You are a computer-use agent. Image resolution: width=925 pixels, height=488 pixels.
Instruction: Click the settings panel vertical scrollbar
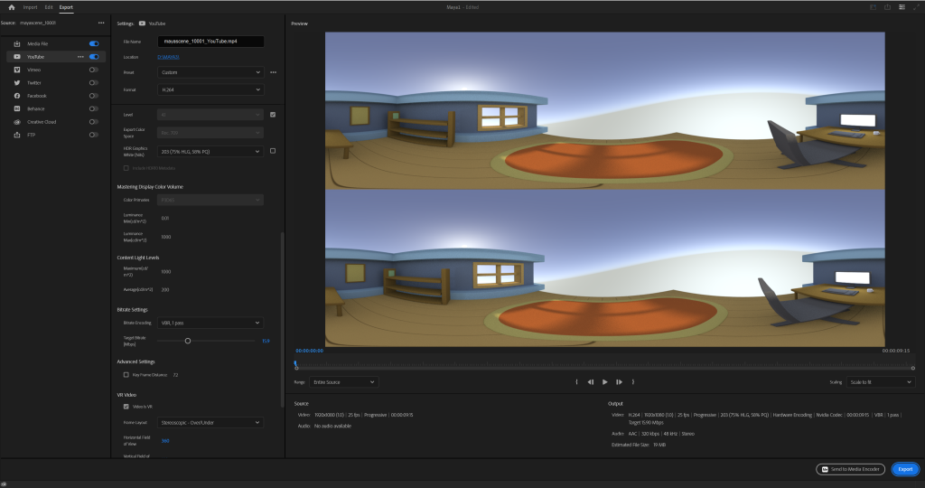[282, 319]
